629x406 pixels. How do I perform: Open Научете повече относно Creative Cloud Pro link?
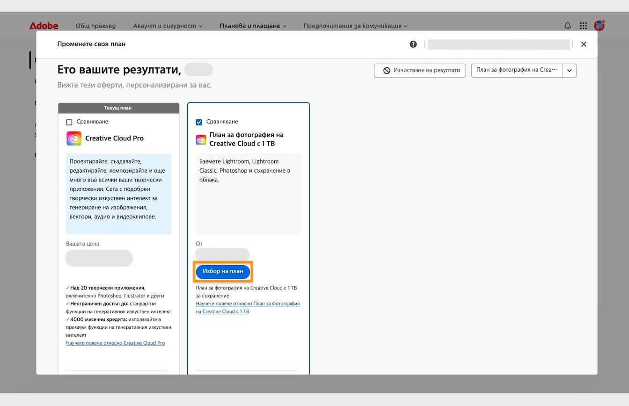[x=115, y=343]
